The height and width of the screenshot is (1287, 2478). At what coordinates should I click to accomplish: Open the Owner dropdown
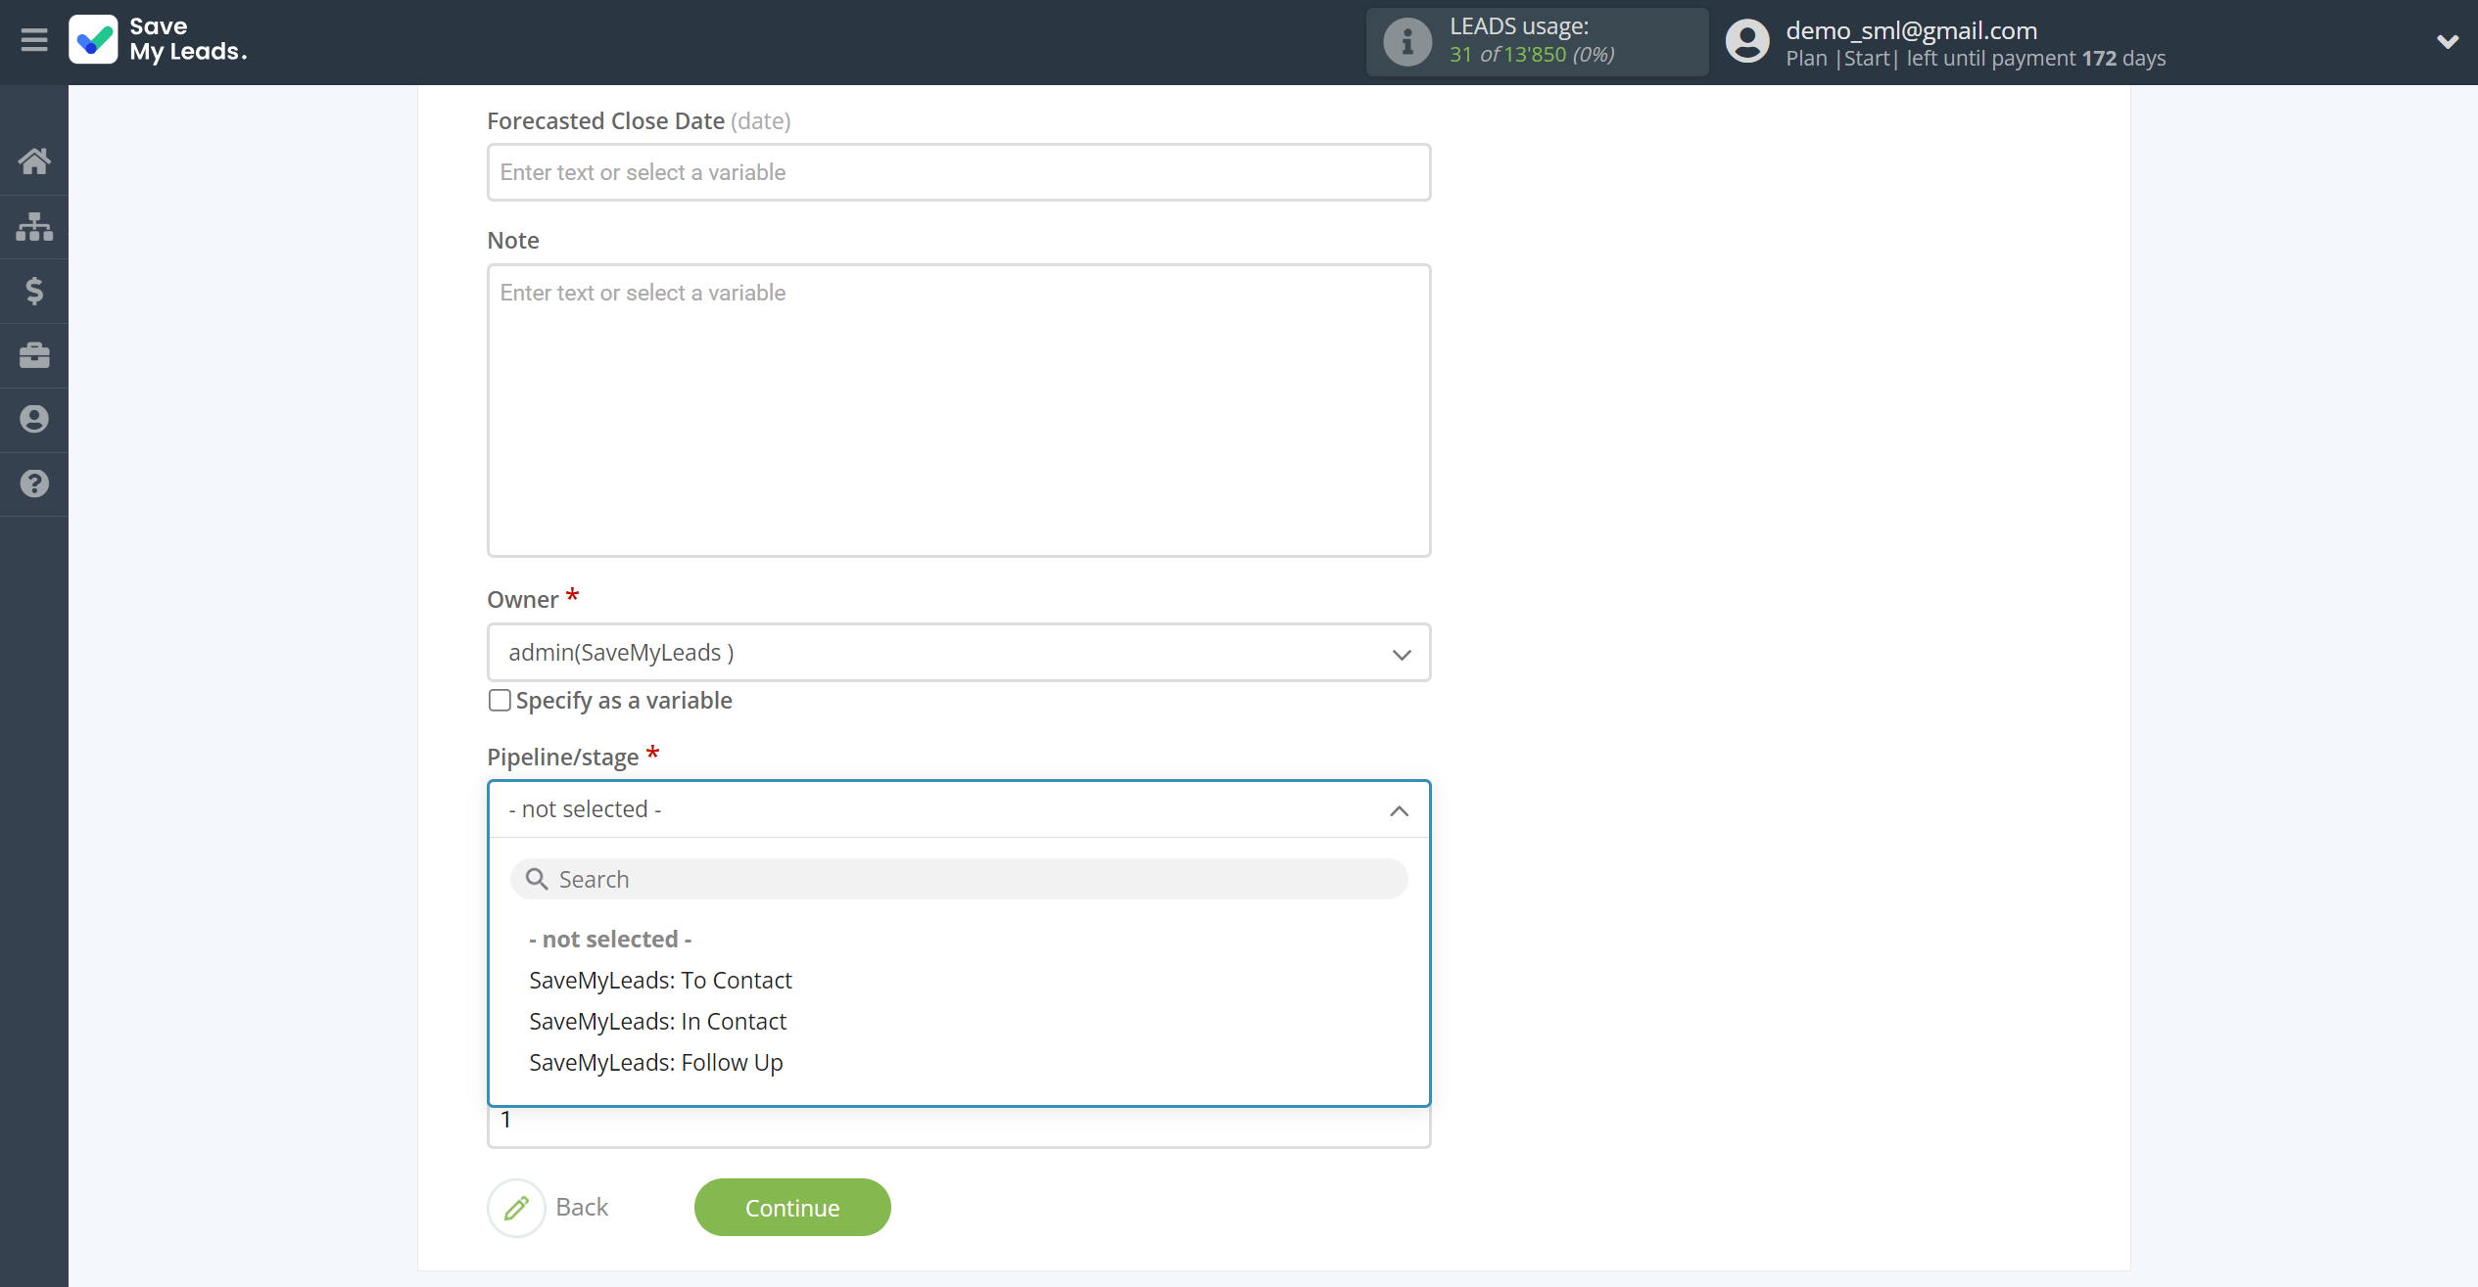[x=959, y=653]
